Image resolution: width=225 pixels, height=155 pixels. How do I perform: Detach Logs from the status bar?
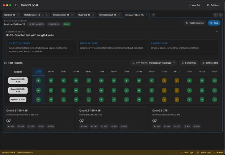click(204, 153)
